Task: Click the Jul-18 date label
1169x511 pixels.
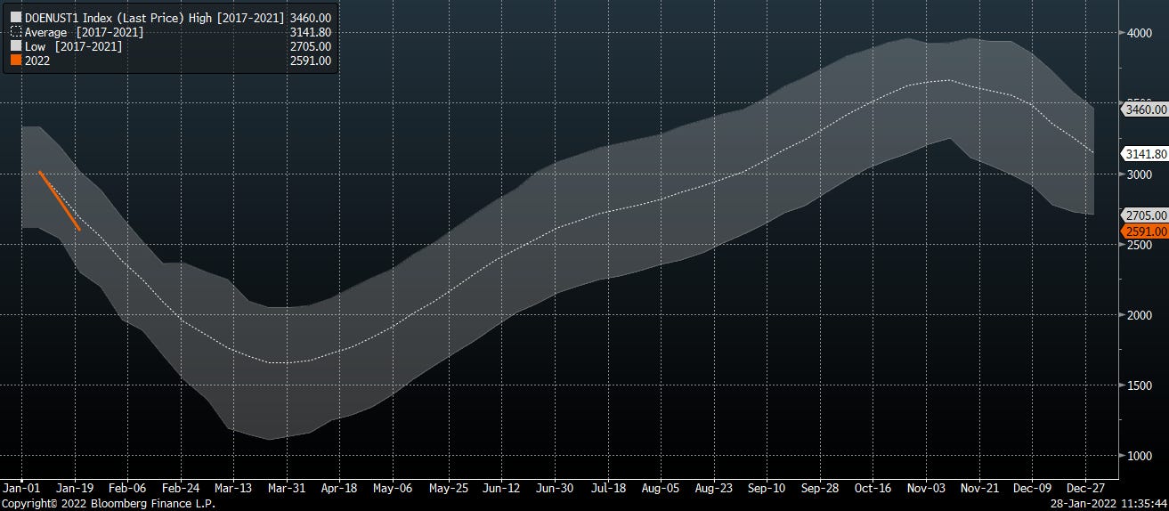Action: tap(609, 489)
